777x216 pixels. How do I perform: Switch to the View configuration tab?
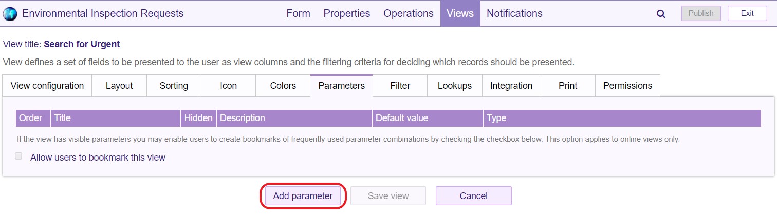tap(47, 86)
